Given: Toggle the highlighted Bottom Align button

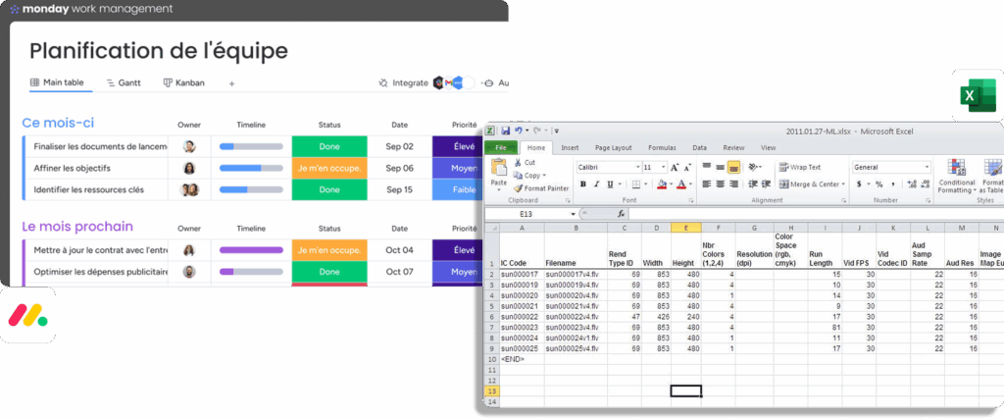Looking at the screenshot, I should point(733,167).
